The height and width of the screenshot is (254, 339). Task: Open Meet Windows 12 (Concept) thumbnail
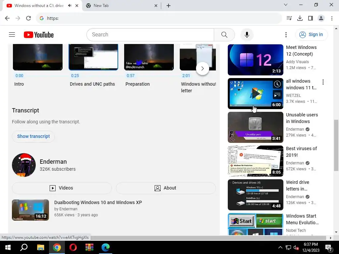[x=255, y=60]
